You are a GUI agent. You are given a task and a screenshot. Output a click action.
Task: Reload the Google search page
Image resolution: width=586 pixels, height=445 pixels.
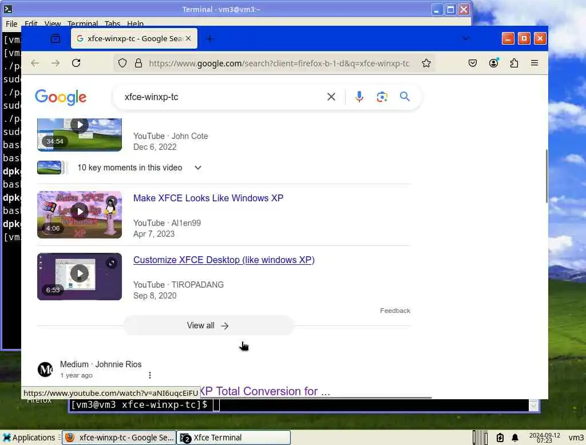[76, 63]
